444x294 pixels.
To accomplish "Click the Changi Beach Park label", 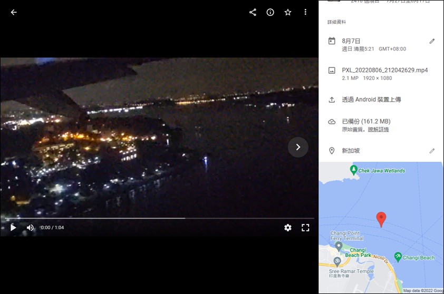I will [358, 252].
